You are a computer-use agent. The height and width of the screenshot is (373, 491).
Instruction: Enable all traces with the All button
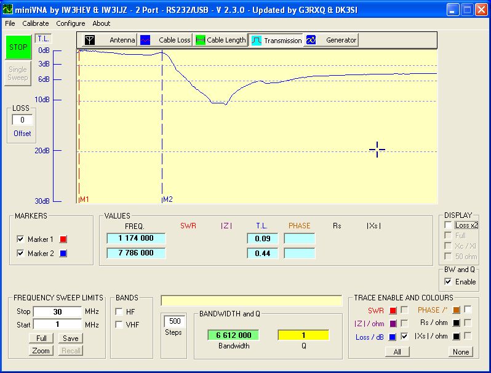coord(397,352)
